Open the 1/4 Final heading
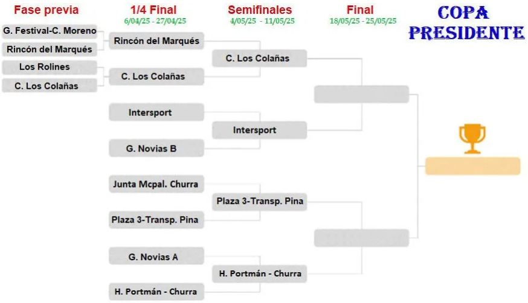 (x=153, y=10)
